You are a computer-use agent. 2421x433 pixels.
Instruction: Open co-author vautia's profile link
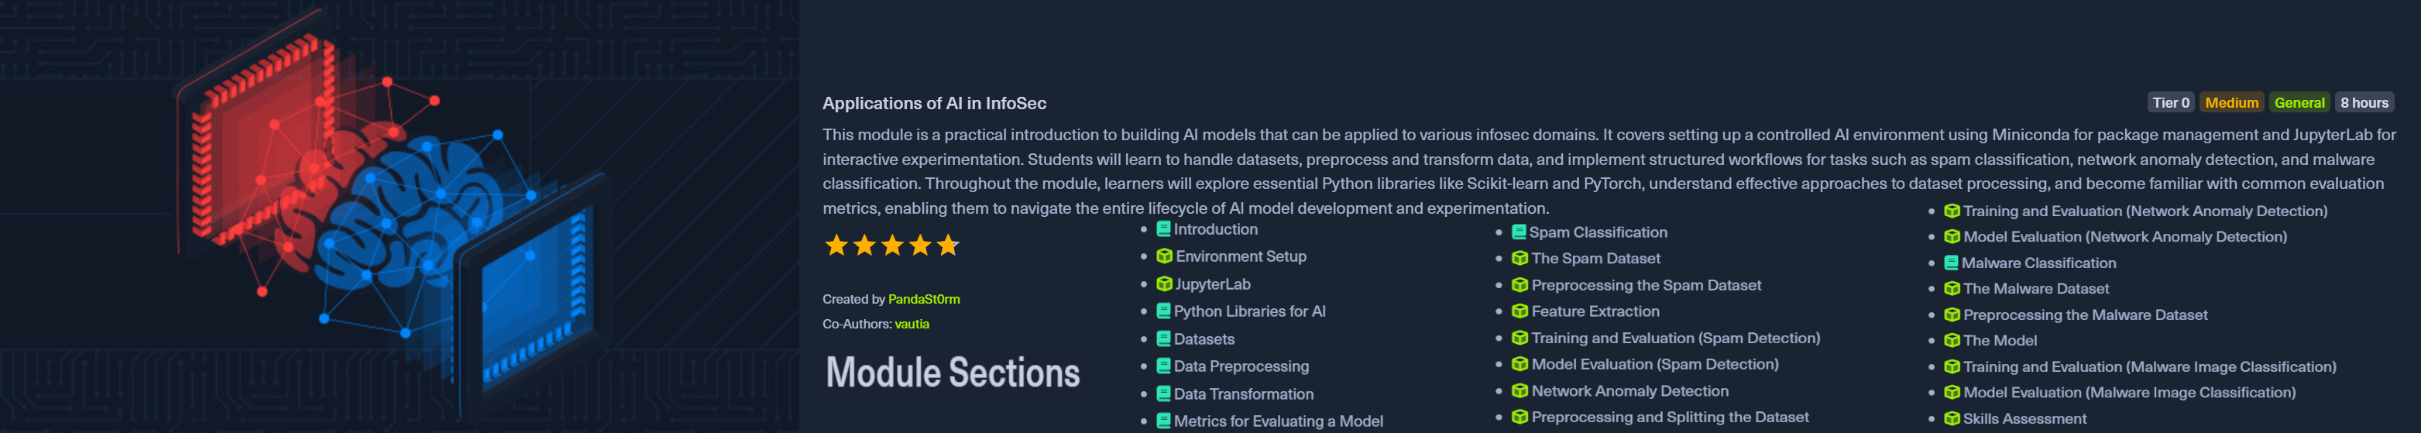coord(911,324)
